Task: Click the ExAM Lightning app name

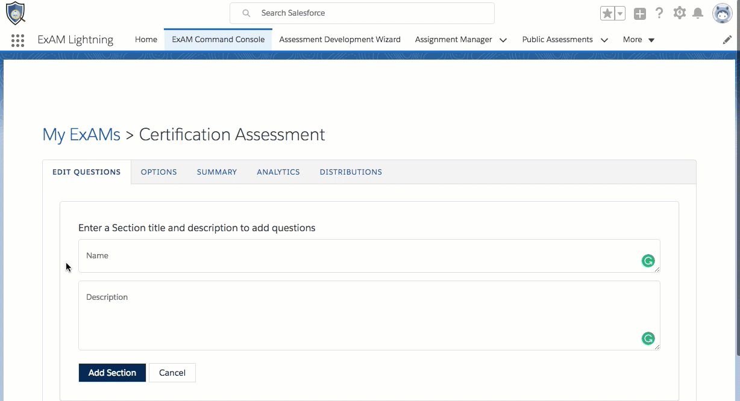Action: tap(75, 40)
